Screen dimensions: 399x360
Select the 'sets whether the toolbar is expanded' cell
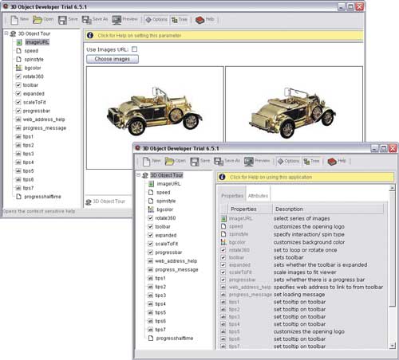pos(320,264)
